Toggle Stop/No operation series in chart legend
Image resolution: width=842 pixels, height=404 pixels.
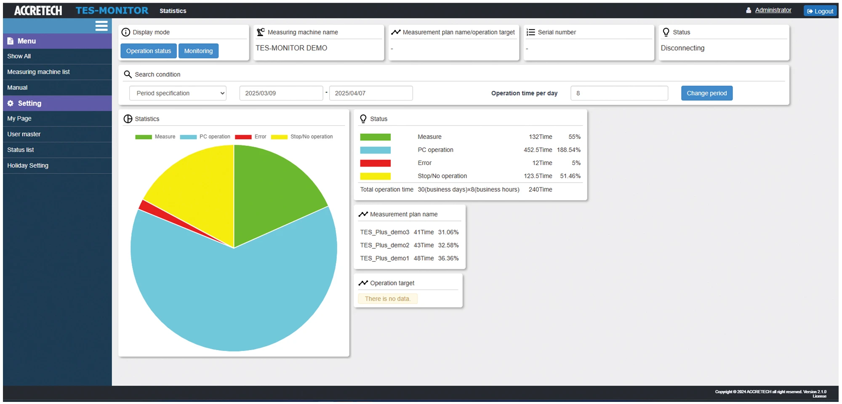pyautogui.click(x=302, y=137)
